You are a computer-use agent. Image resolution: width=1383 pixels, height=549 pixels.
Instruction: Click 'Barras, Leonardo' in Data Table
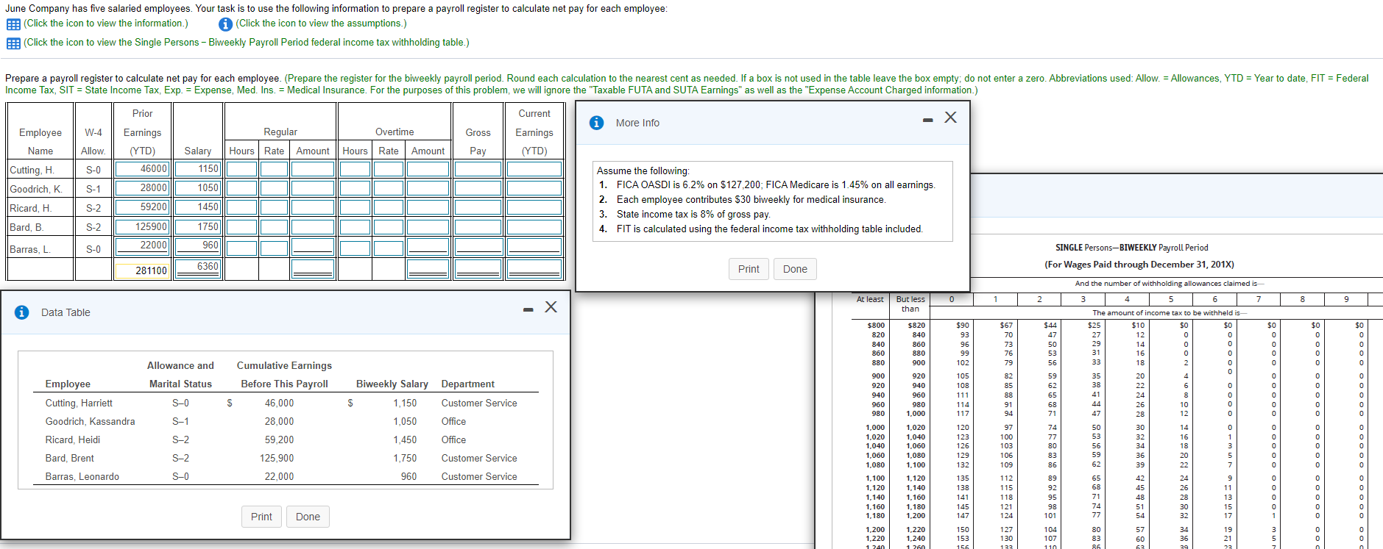tap(82, 476)
